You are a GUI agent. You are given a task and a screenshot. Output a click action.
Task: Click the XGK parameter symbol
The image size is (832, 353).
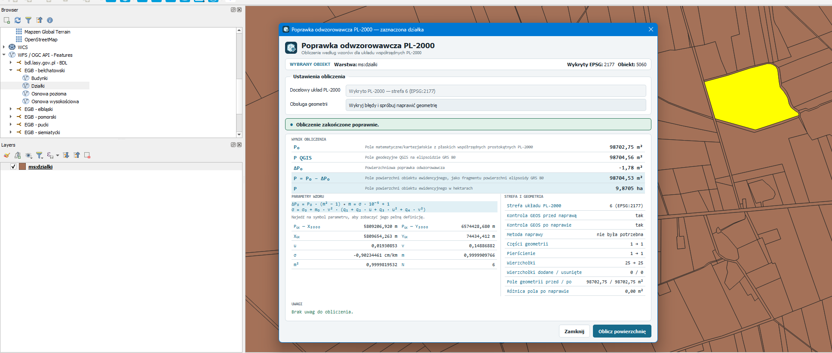pyautogui.click(x=297, y=236)
